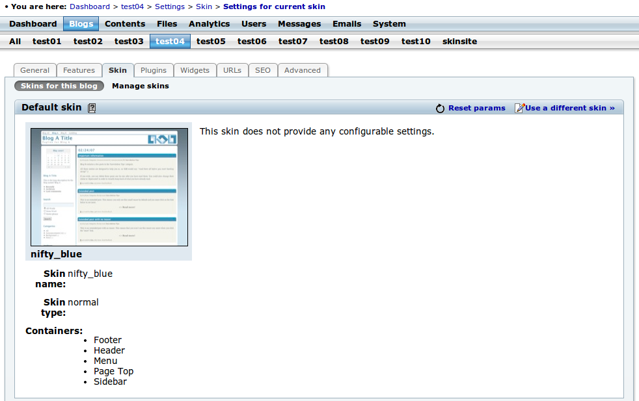This screenshot has height=401, width=639.
Task: Select the Skin settings tab
Action: pyautogui.click(x=118, y=70)
